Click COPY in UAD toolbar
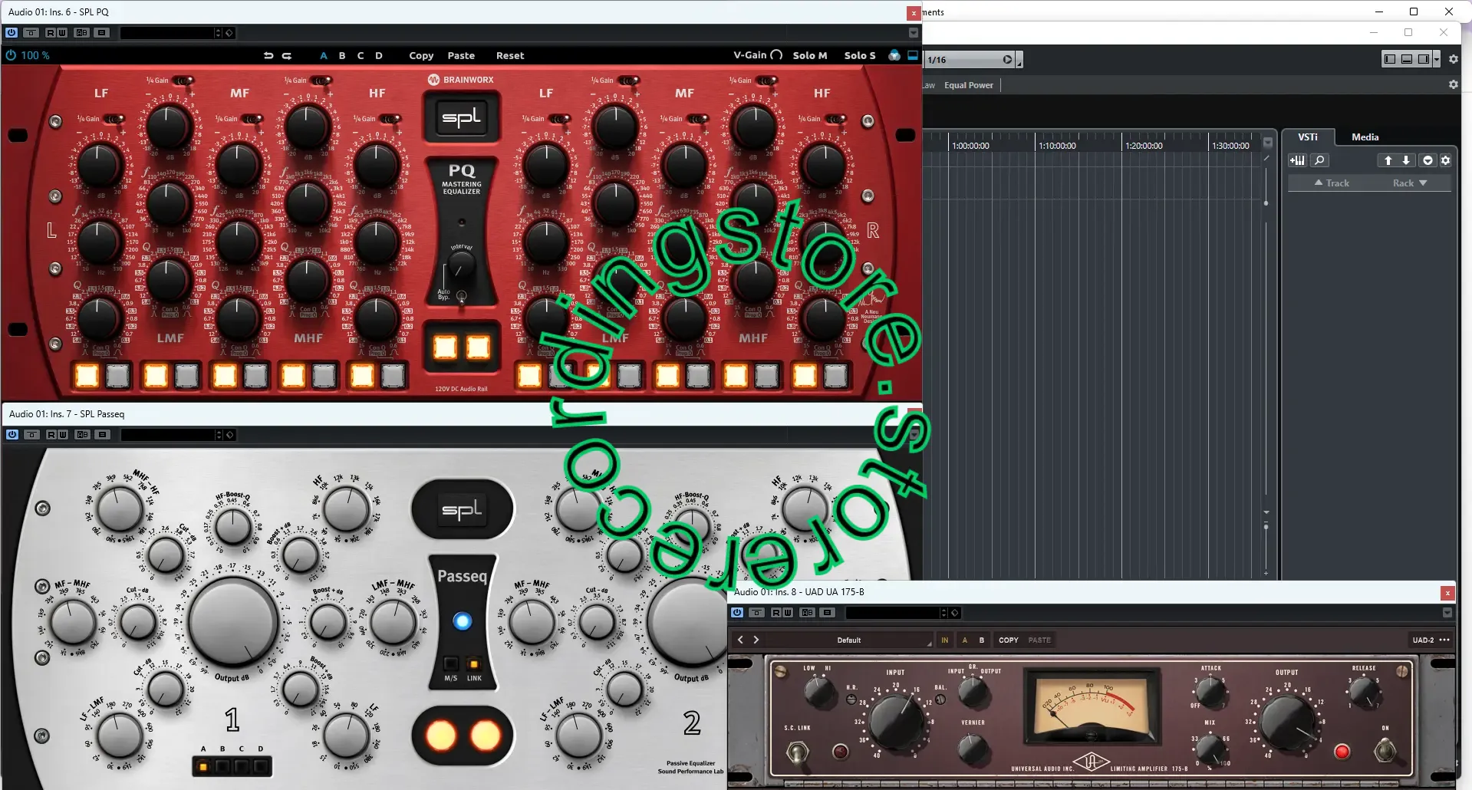Image resolution: width=1472 pixels, height=790 pixels. [1009, 640]
